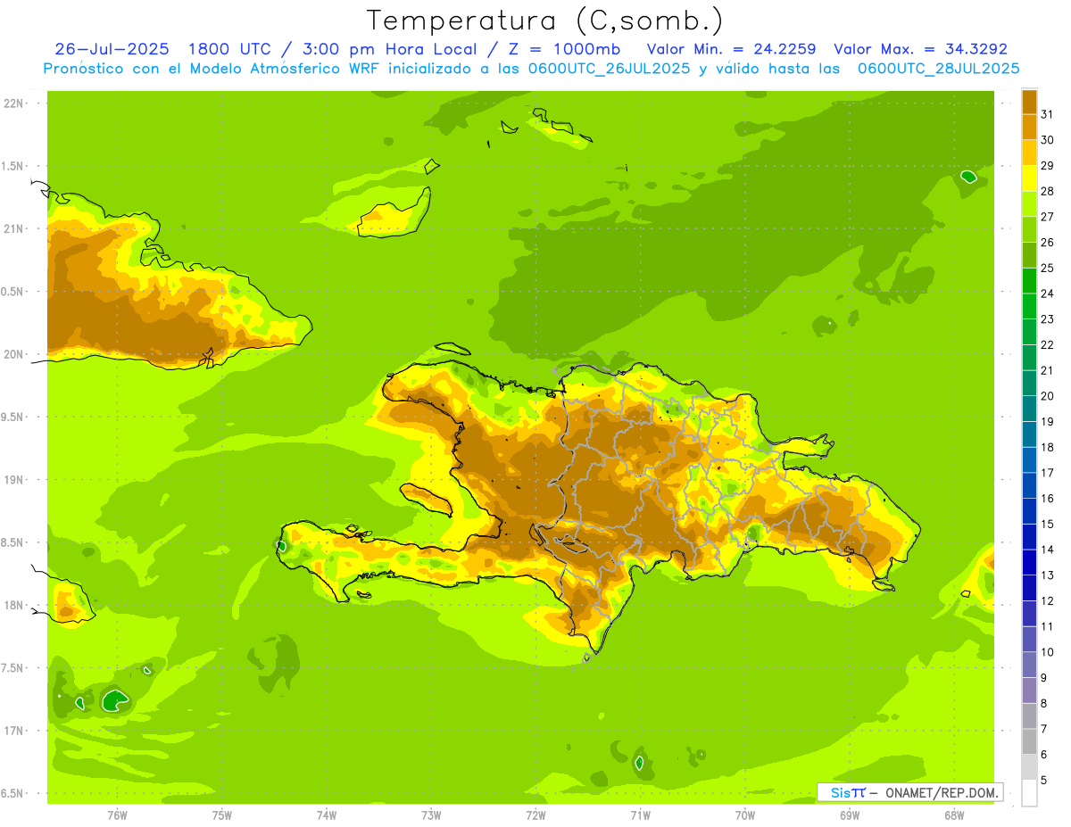Click legend value "28"
The image size is (1071, 827).
coord(1047,190)
